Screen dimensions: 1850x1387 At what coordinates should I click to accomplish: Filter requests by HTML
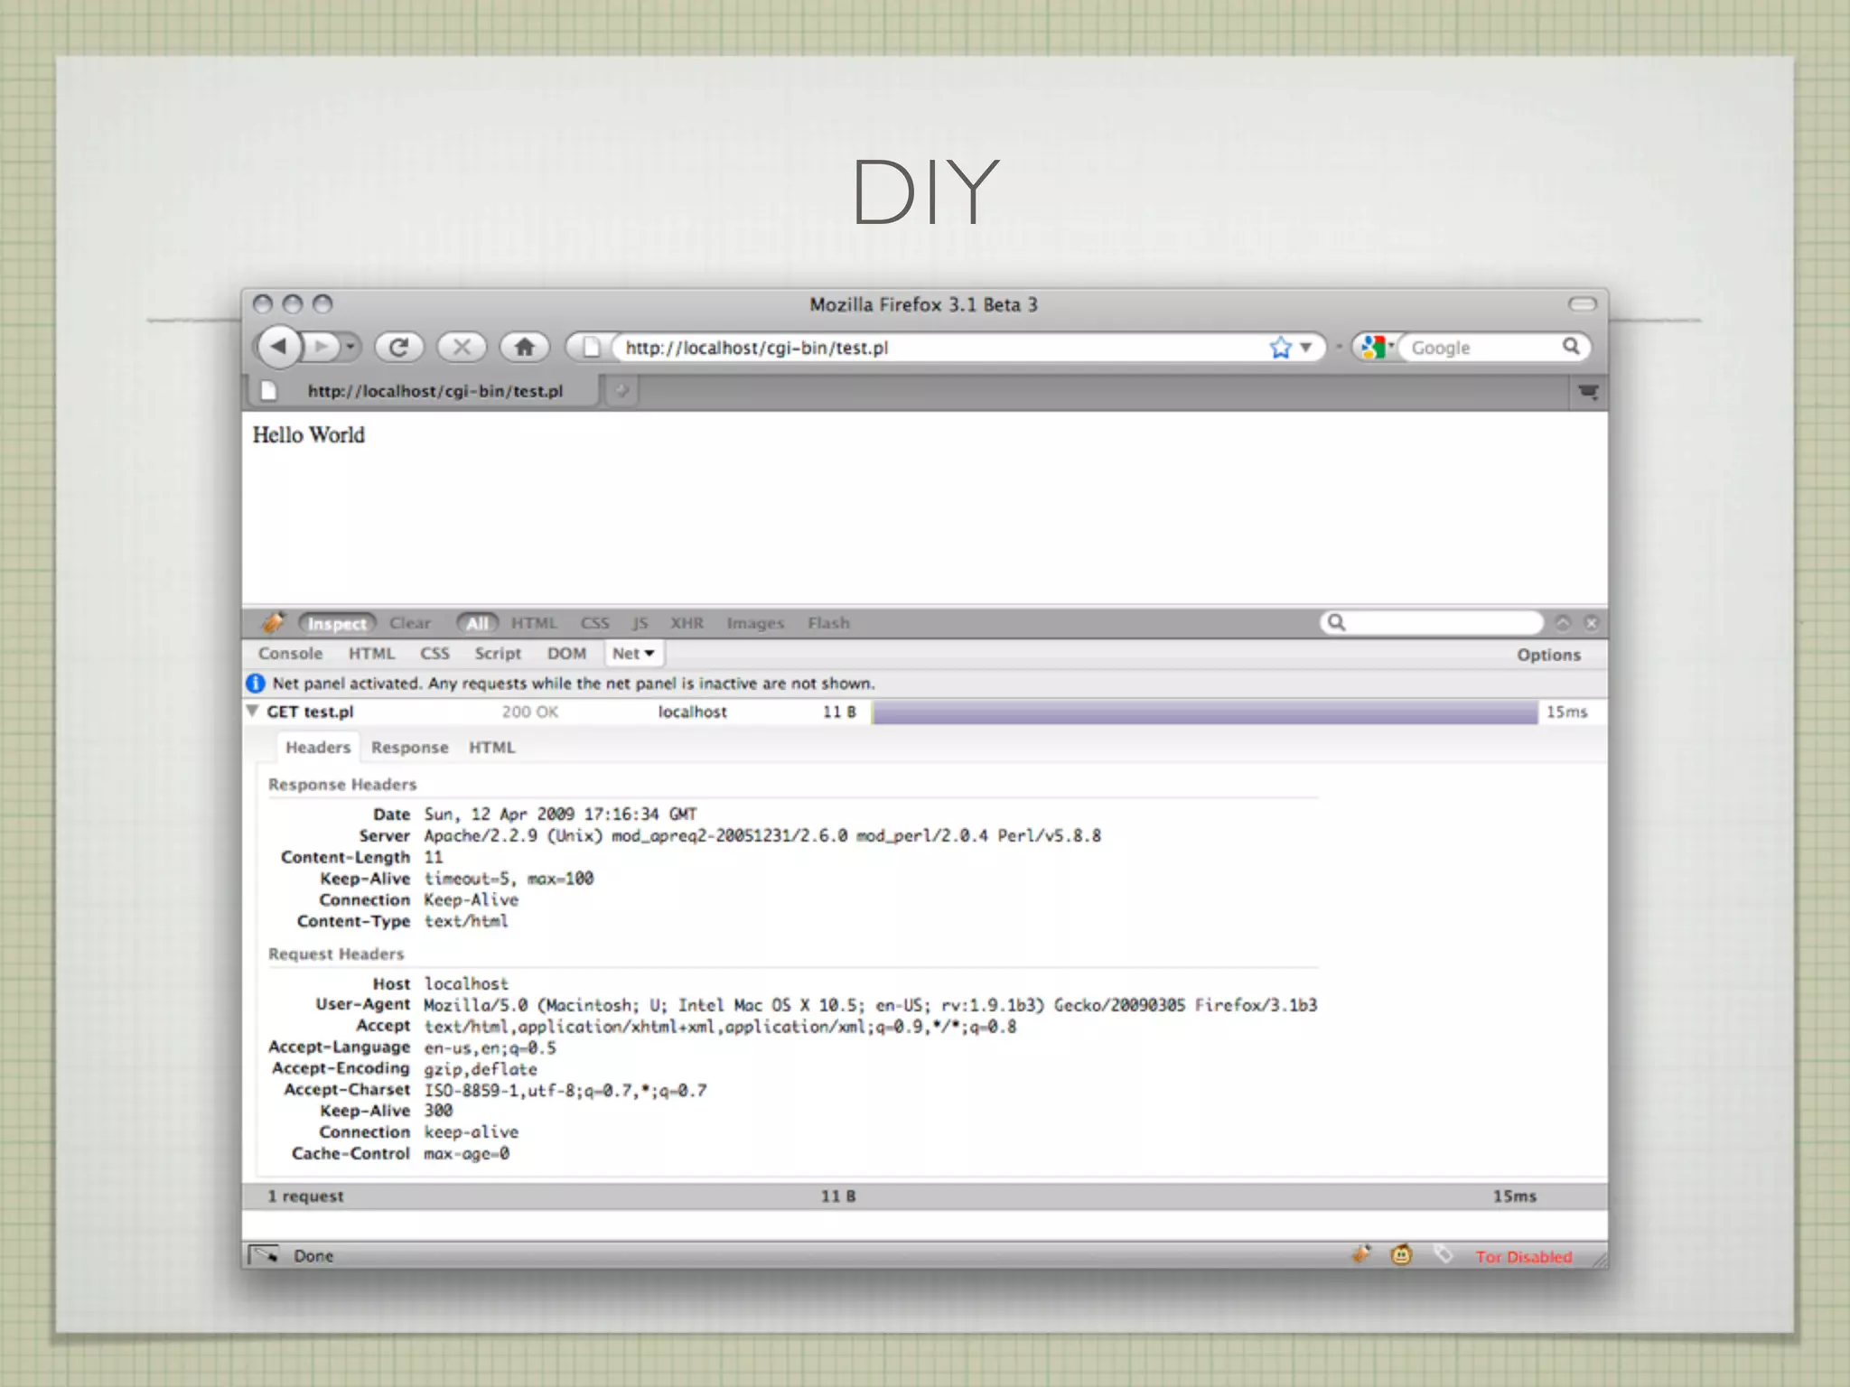(x=534, y=623)
